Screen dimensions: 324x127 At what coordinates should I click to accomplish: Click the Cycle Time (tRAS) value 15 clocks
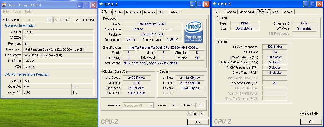[275, 73]
